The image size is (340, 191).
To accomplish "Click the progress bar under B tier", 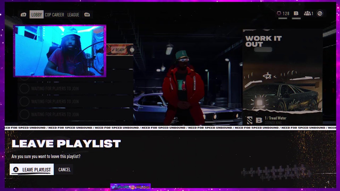I will coord(296,18).
